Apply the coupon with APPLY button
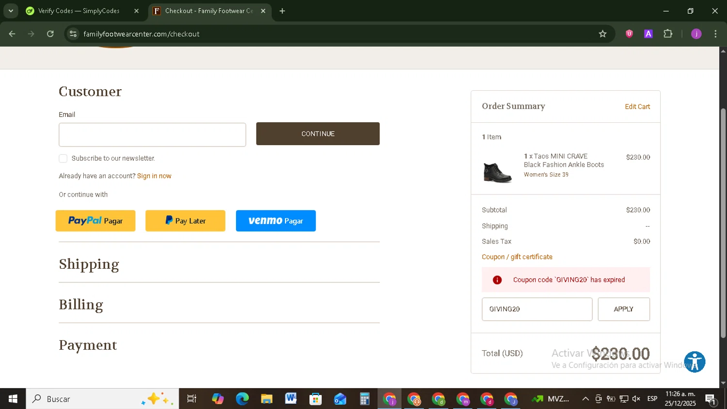 [624, 309]
